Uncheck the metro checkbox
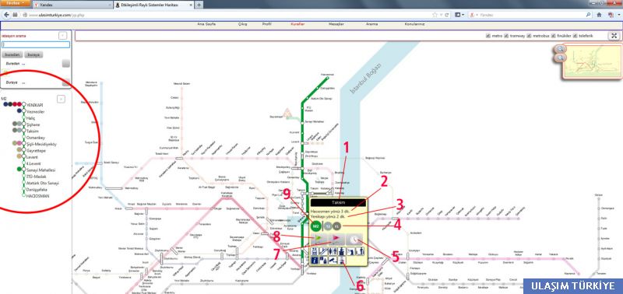 488,36
